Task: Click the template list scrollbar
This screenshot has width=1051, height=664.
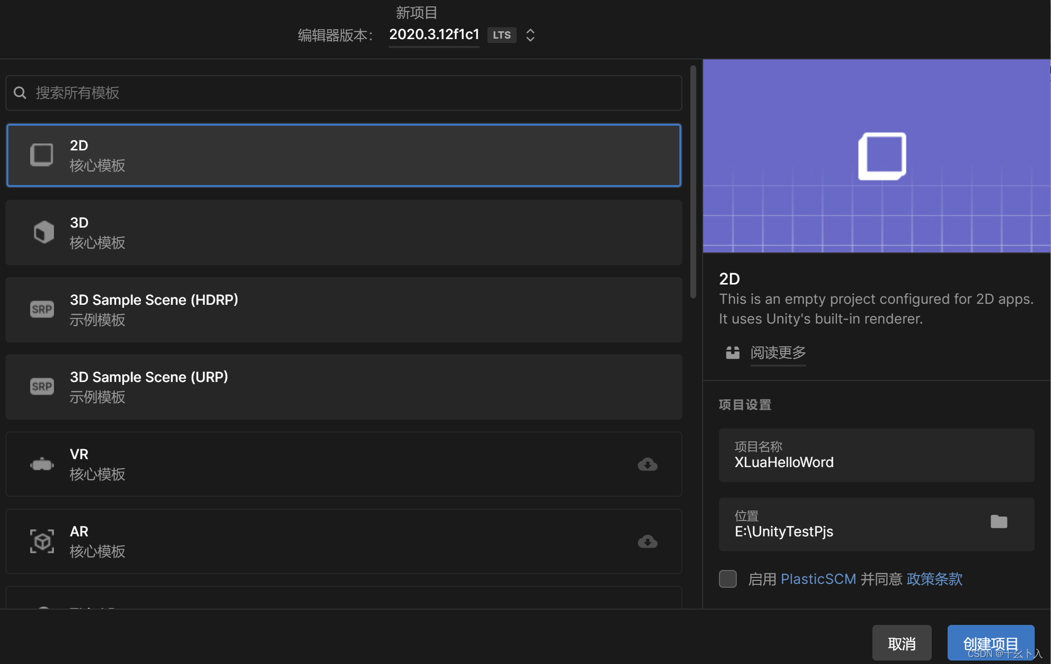Action: point(693,182)
